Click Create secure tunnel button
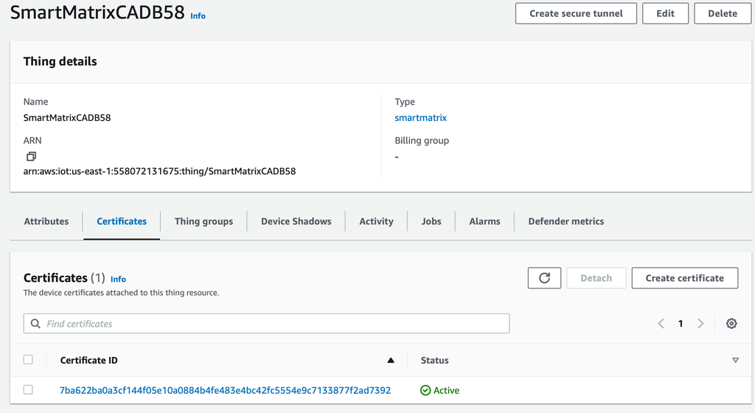The width and height of the screenshot is (755, 413). [576, 13]
